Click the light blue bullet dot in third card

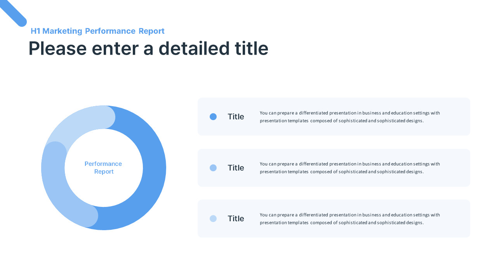(x=213, y=219)
